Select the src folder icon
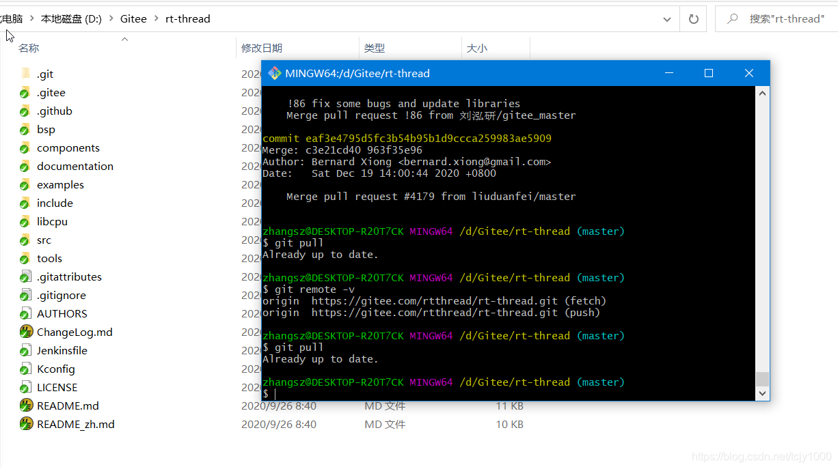This screenshot has width=838, height=469. (x=26, y=240)
